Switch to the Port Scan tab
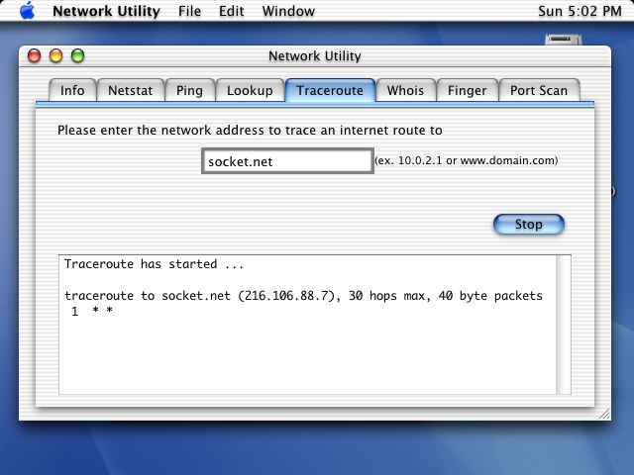Screen dimensions: 634x475 point(539,90)
